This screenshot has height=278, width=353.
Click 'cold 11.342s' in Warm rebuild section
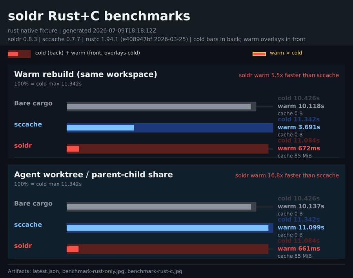click(x=298, y=119)
